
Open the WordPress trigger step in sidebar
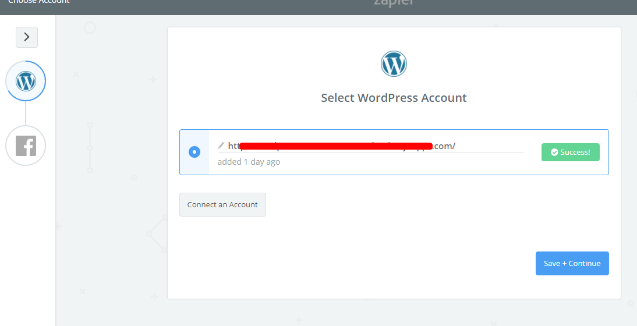coord(26,81)
